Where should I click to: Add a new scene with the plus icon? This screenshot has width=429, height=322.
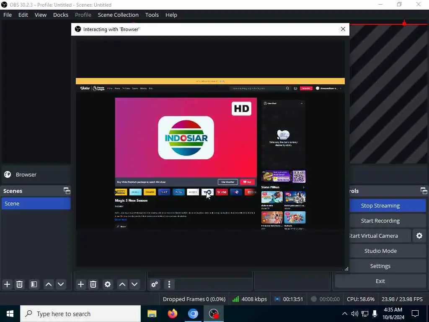click(7, 284)
